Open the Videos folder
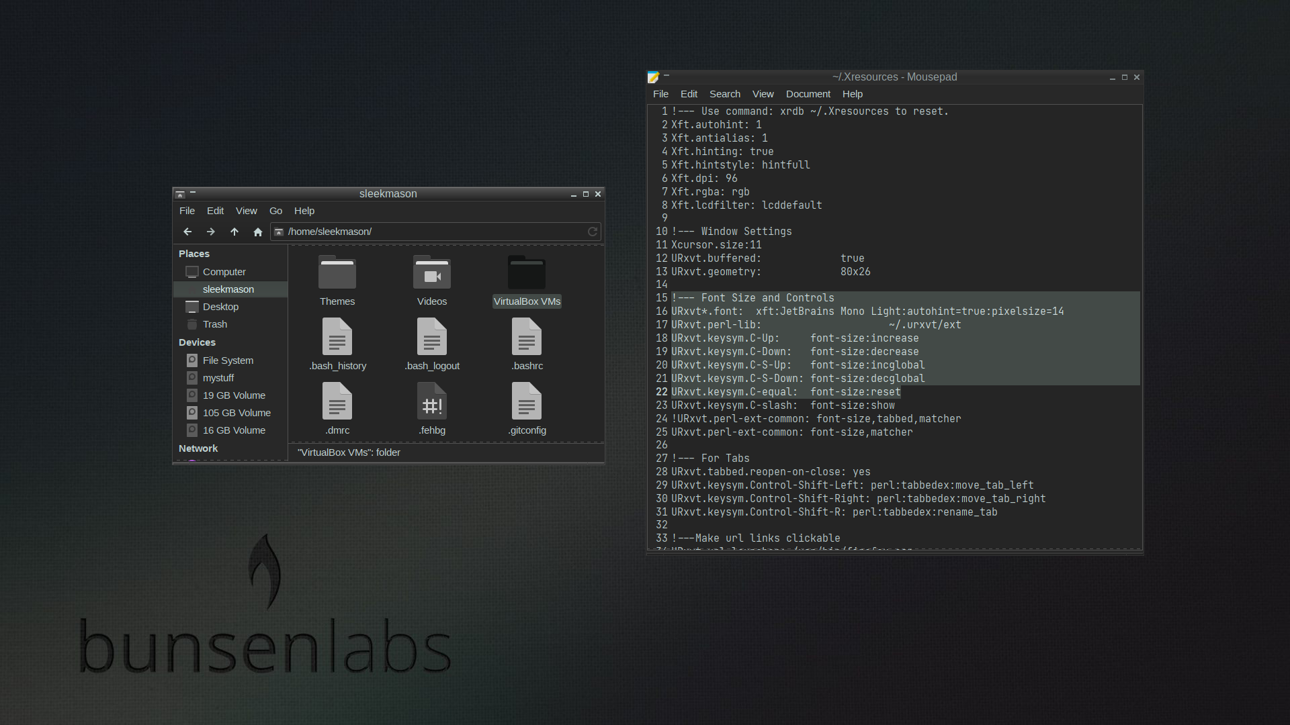The width and height of the screenshot is (1290, 725). [432, 273]
